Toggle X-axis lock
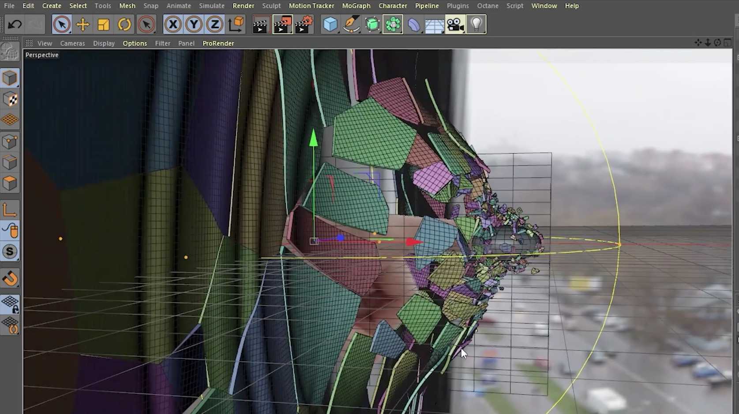Viewport: 739px width, 414px height. [x=173, y=25]
